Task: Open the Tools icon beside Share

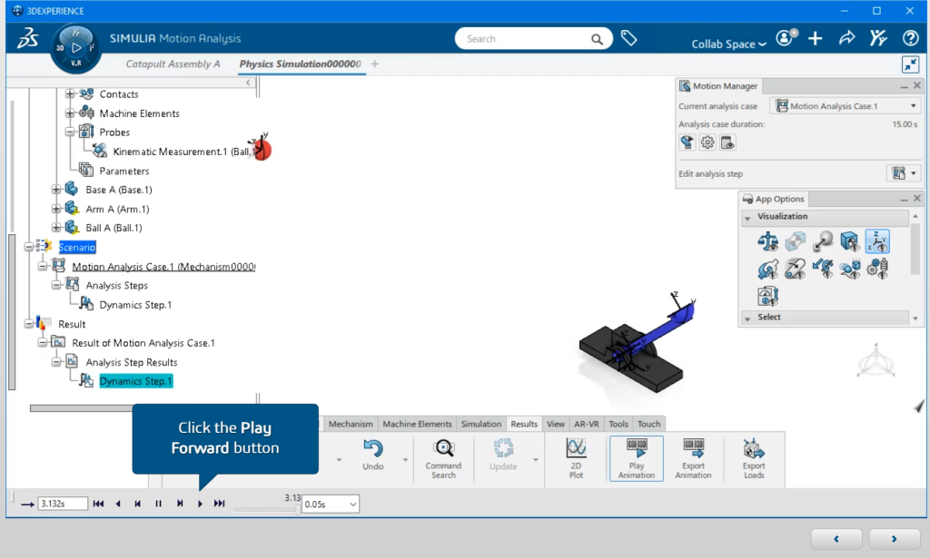Action: pyautogui.click(x=878, y=38)
